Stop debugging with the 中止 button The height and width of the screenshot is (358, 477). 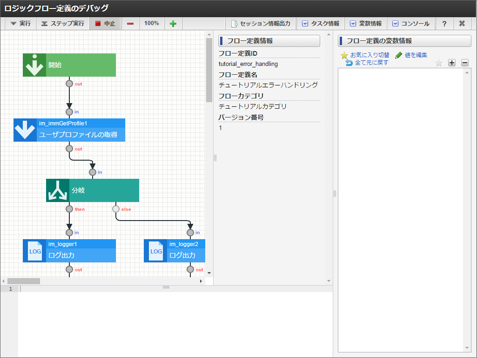[105, 23]
